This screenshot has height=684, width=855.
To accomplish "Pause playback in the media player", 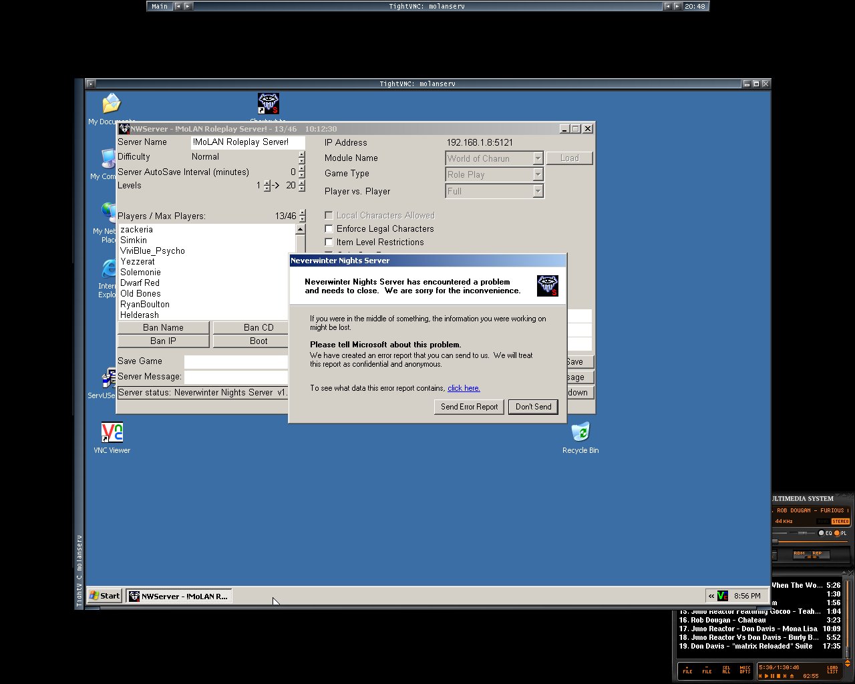I will coord(772,676).
